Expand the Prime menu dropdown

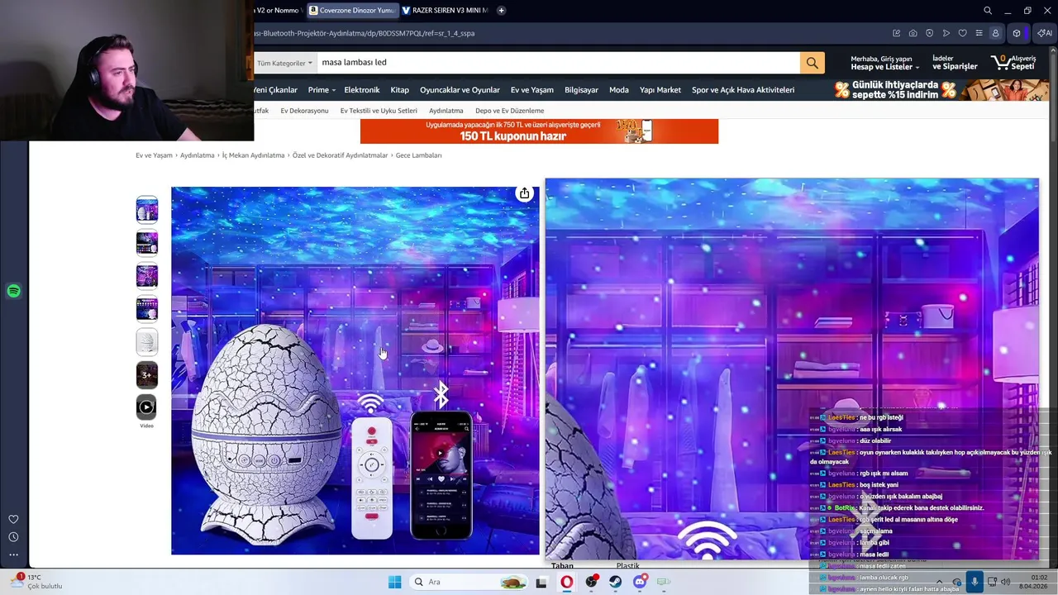[322, 90]
